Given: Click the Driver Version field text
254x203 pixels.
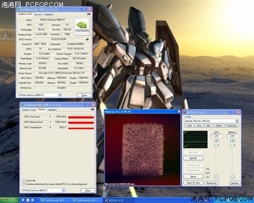Looking at the screenshot, I should coord(61,73).
